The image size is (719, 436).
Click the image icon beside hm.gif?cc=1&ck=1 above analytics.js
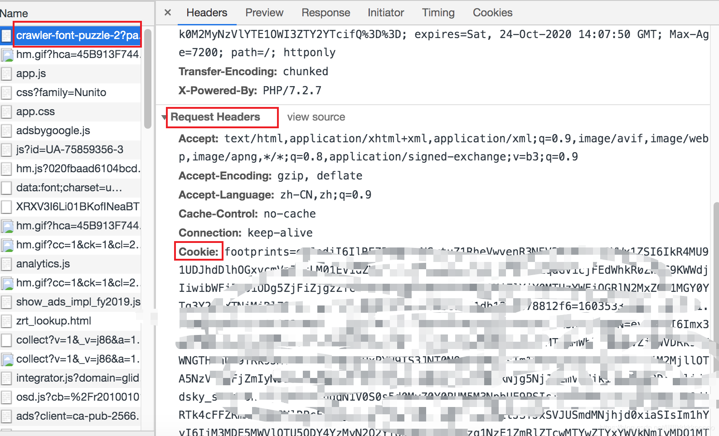[x=7, y=245]
